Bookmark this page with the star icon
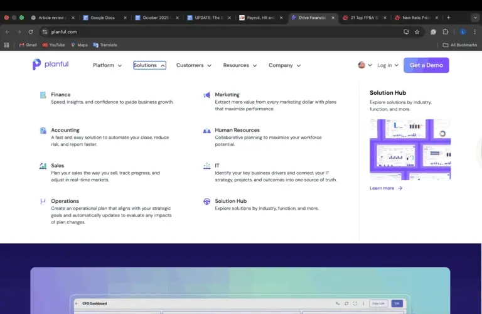Screen dimensions: 482x314 pos(417,31)
